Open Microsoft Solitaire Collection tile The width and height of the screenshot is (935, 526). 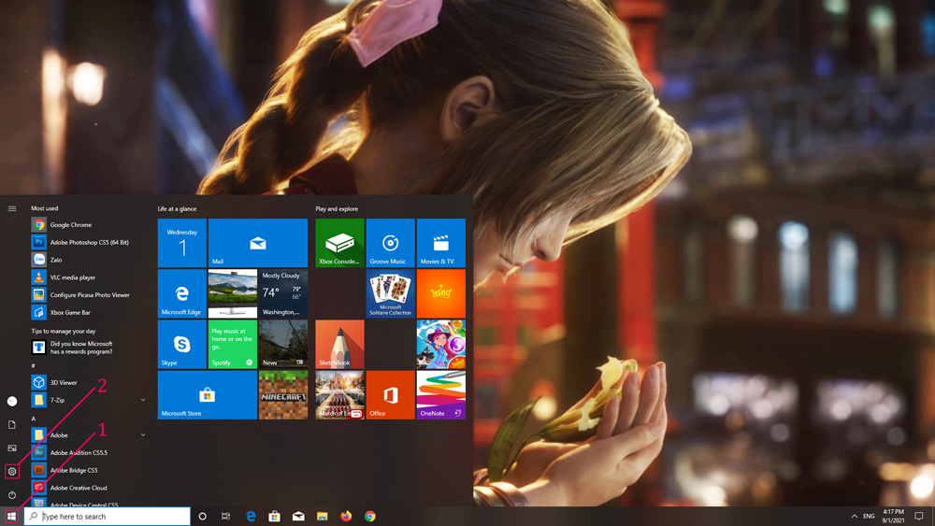click(391, 293)
